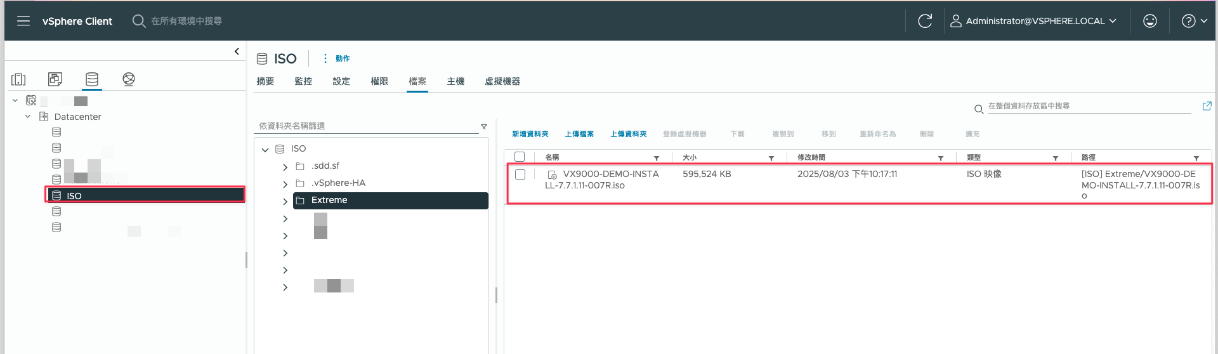Screen dimensions: 1218x354
Task: Switch to Hosts and Clusters view icon
Action: (18, 79)
